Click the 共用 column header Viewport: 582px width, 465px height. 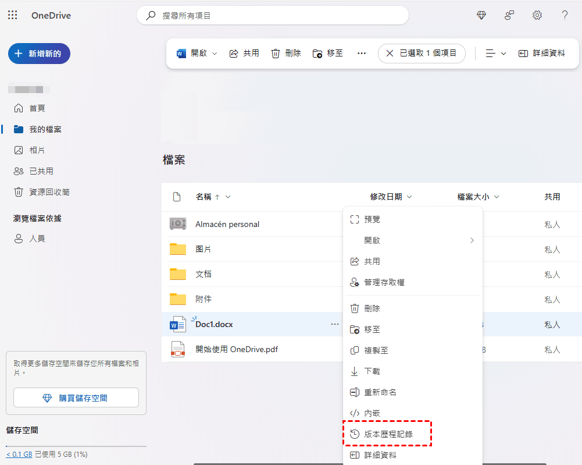[x=552, y=197]
